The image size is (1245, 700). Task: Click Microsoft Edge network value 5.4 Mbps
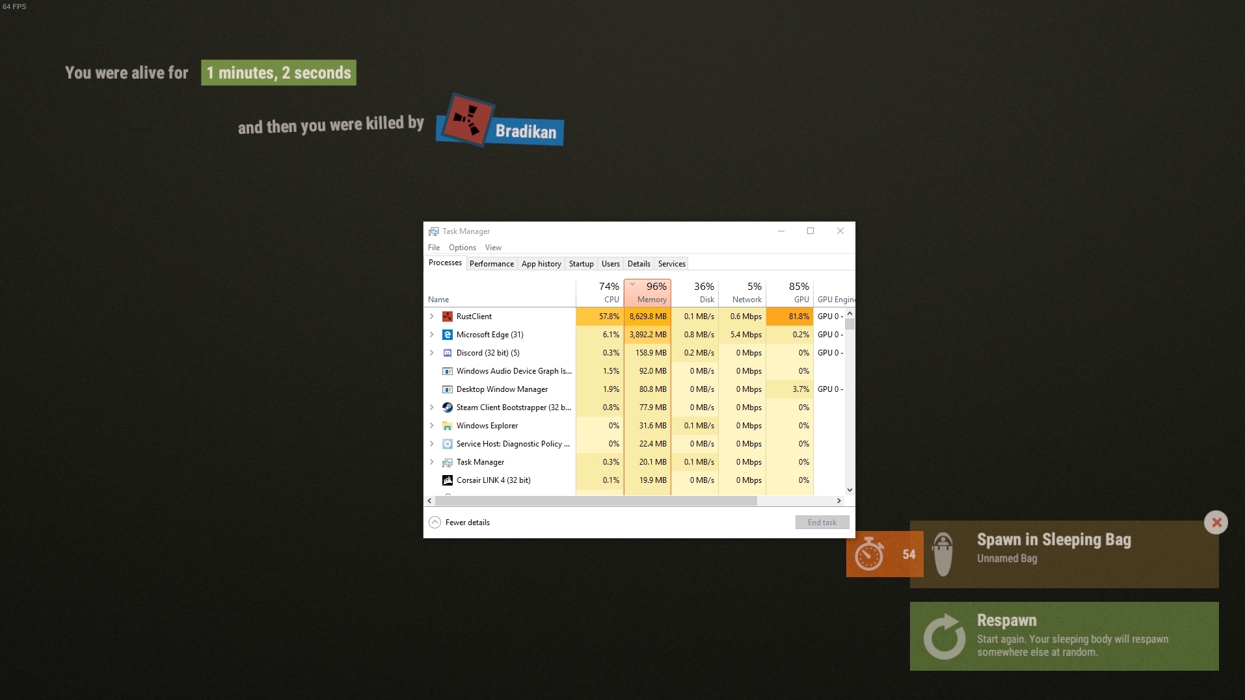pyautogui.click(x=742, y=335)
